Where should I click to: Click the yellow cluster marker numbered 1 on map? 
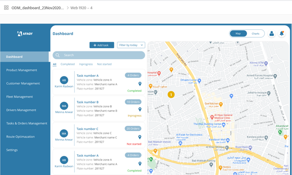click(x=171, y=95)
